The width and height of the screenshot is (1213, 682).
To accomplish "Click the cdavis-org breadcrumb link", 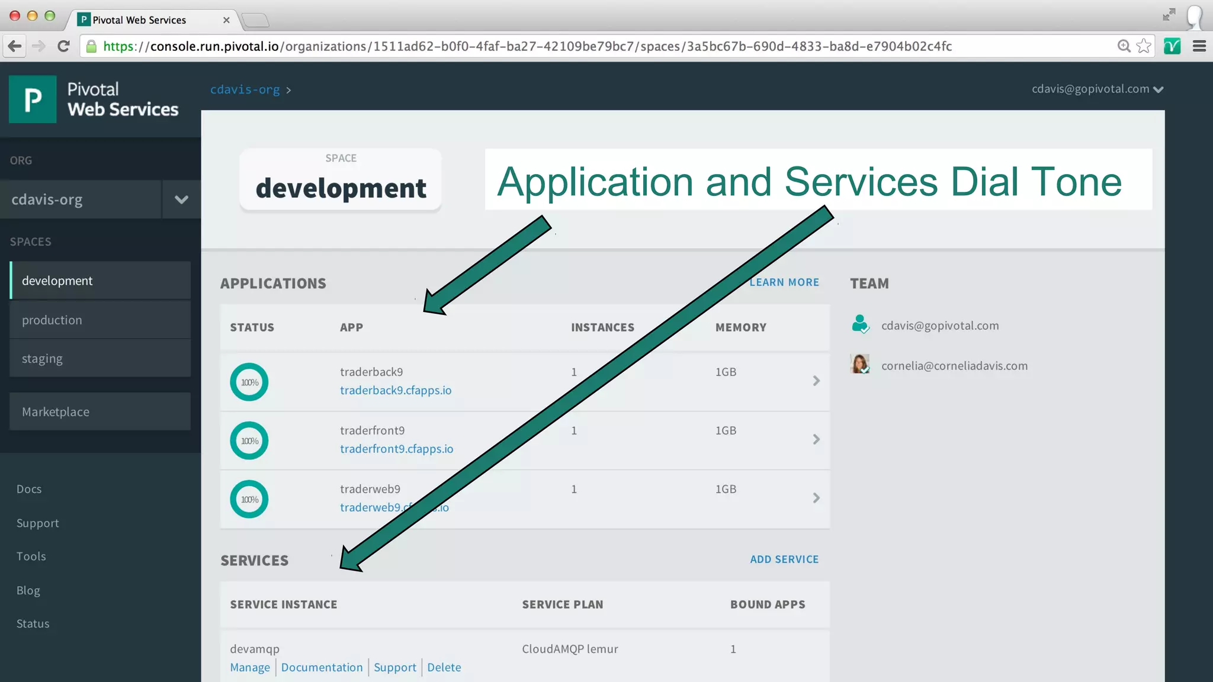I will click(245, 89).
